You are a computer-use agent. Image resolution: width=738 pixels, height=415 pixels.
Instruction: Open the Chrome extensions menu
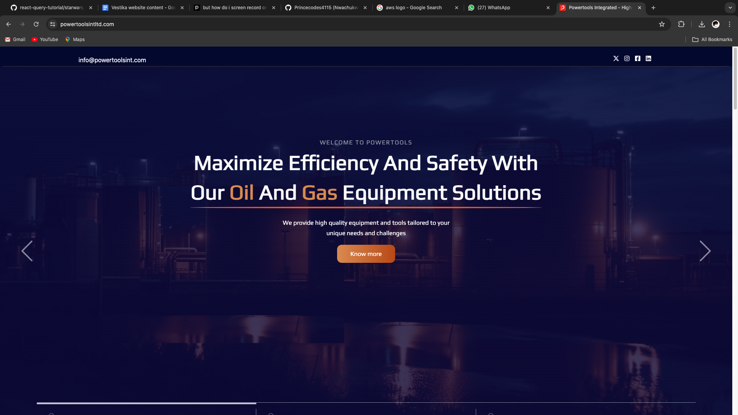point(681,24)
